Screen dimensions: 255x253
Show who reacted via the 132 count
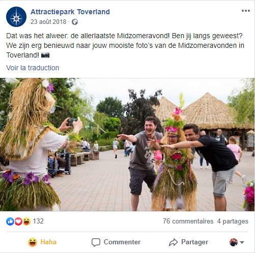point(38,221)
